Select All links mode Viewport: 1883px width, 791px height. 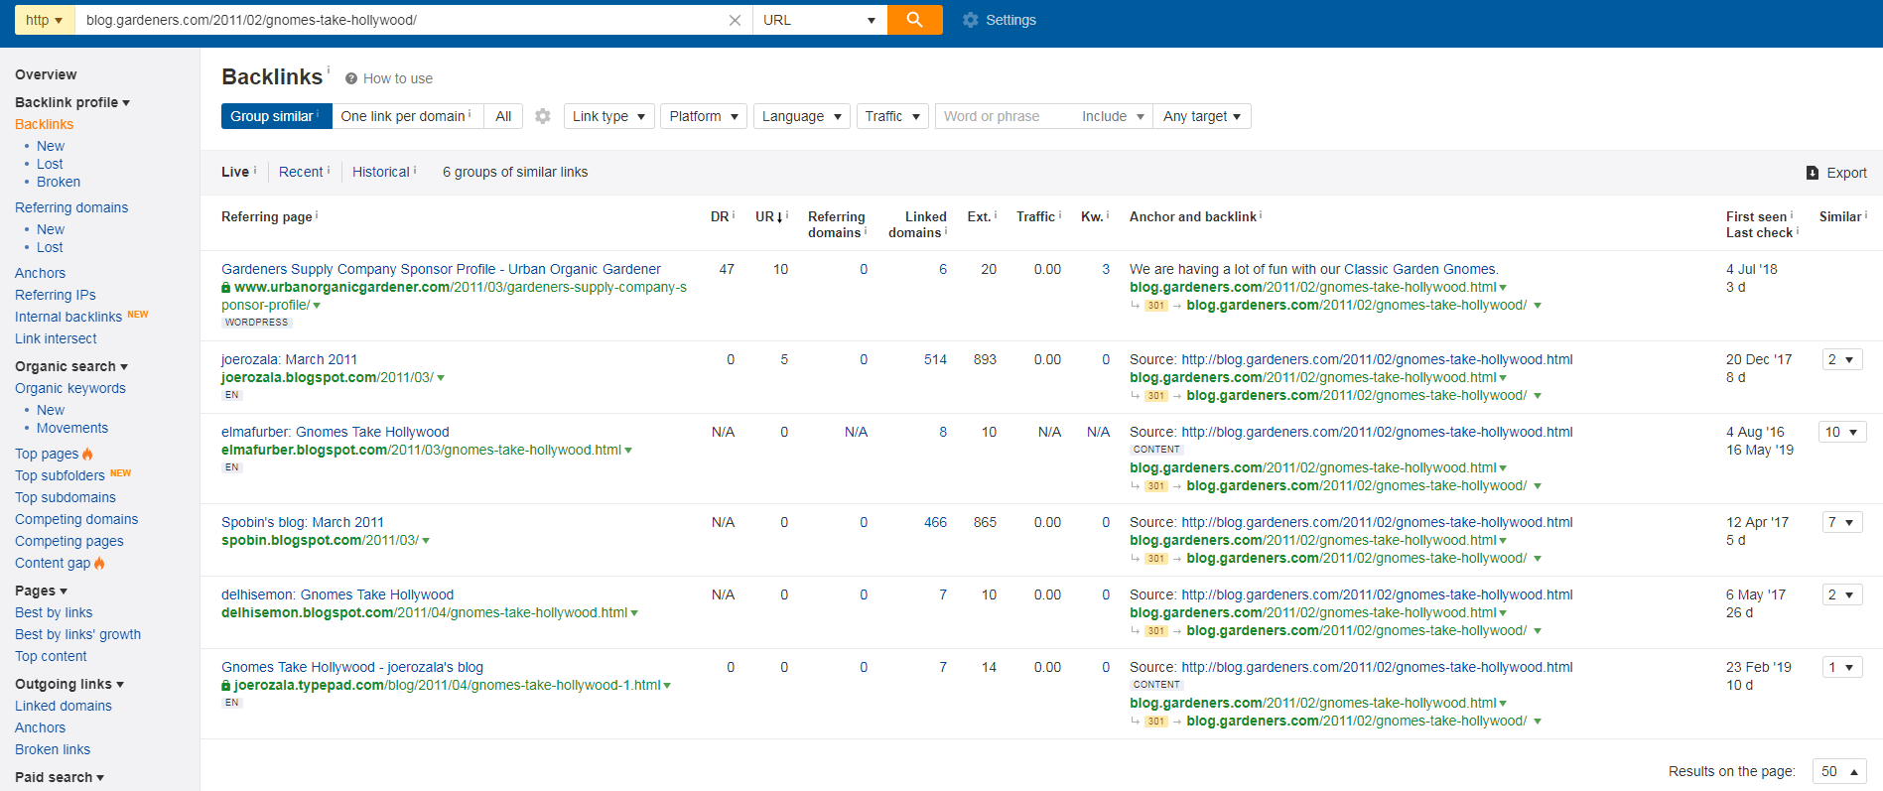[x=503, y=116]
